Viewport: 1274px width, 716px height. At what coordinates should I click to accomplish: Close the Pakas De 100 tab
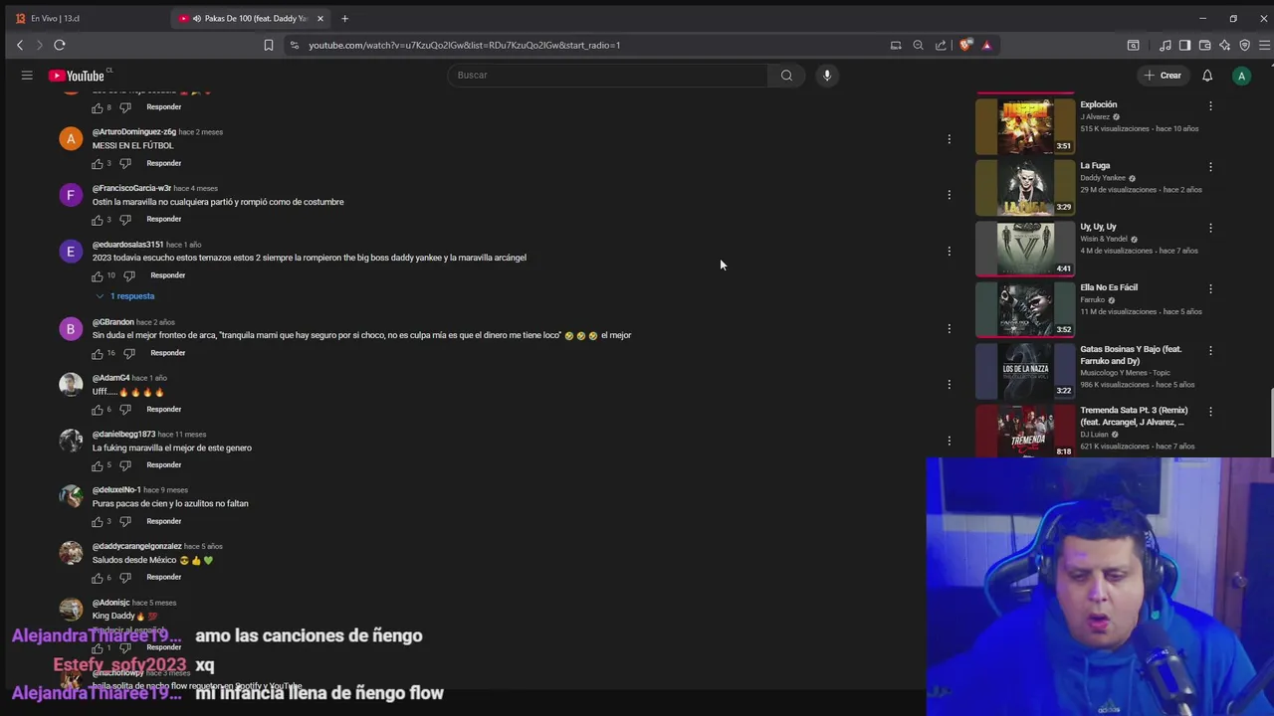[x=320, y=18]
